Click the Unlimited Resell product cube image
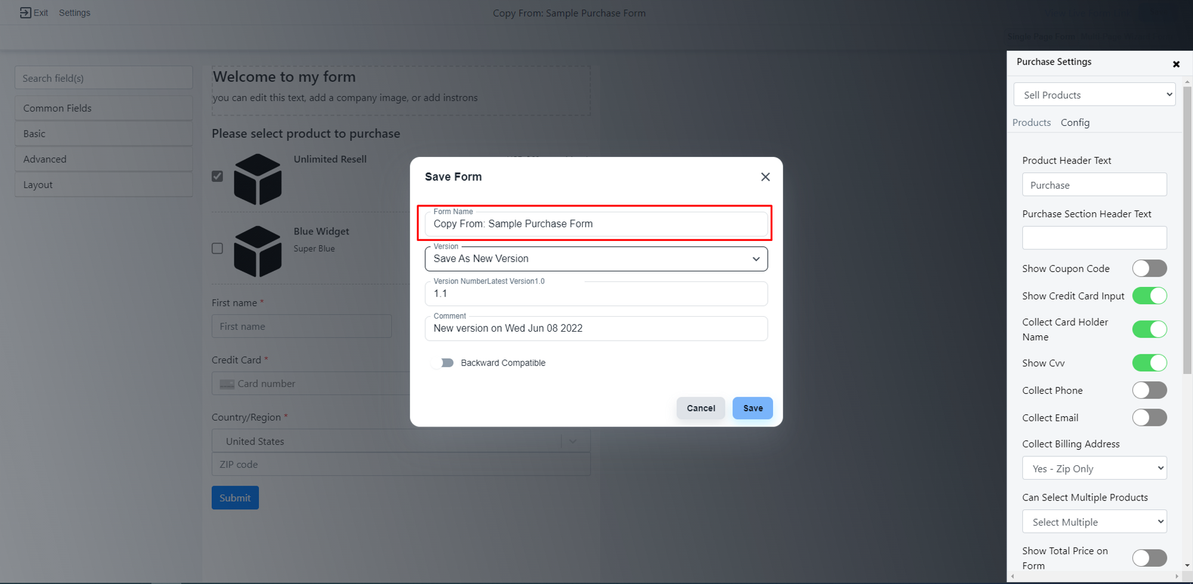 tap(258, 180)
